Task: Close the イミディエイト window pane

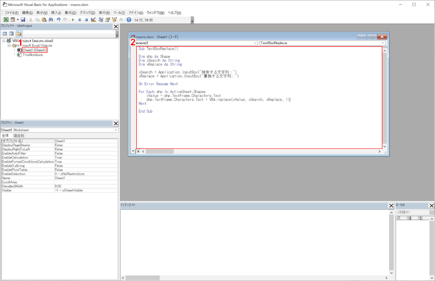Action: tap(391, 205)
